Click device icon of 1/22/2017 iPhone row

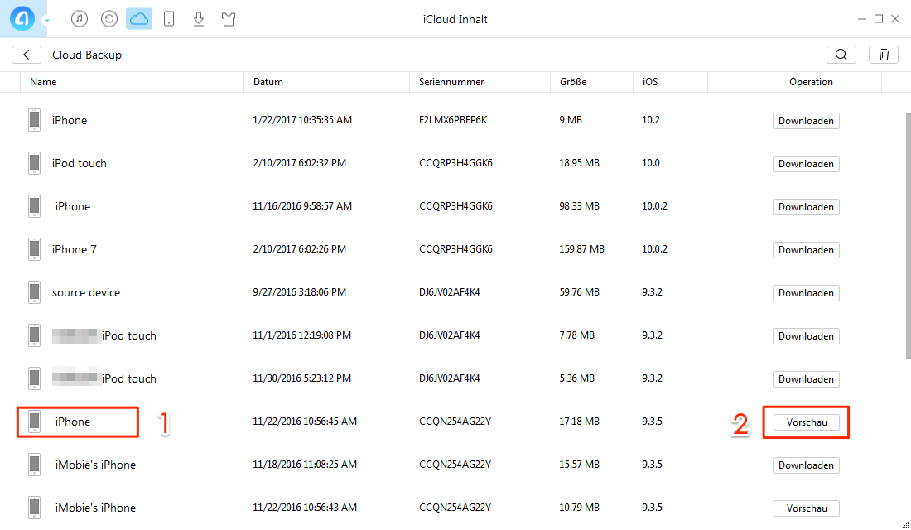pos(34,120)
